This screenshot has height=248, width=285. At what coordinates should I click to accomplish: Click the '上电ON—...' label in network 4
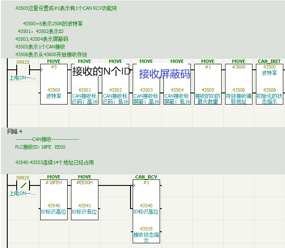click(23, 193)
